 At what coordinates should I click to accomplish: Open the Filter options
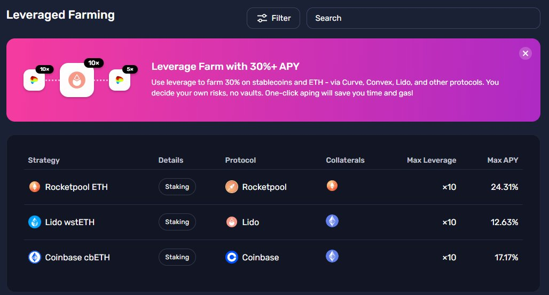tap(273, 18)
